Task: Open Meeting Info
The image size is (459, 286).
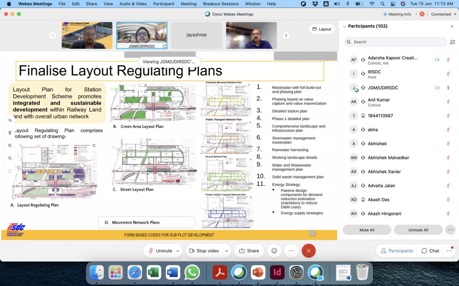Action: [397, 14]
